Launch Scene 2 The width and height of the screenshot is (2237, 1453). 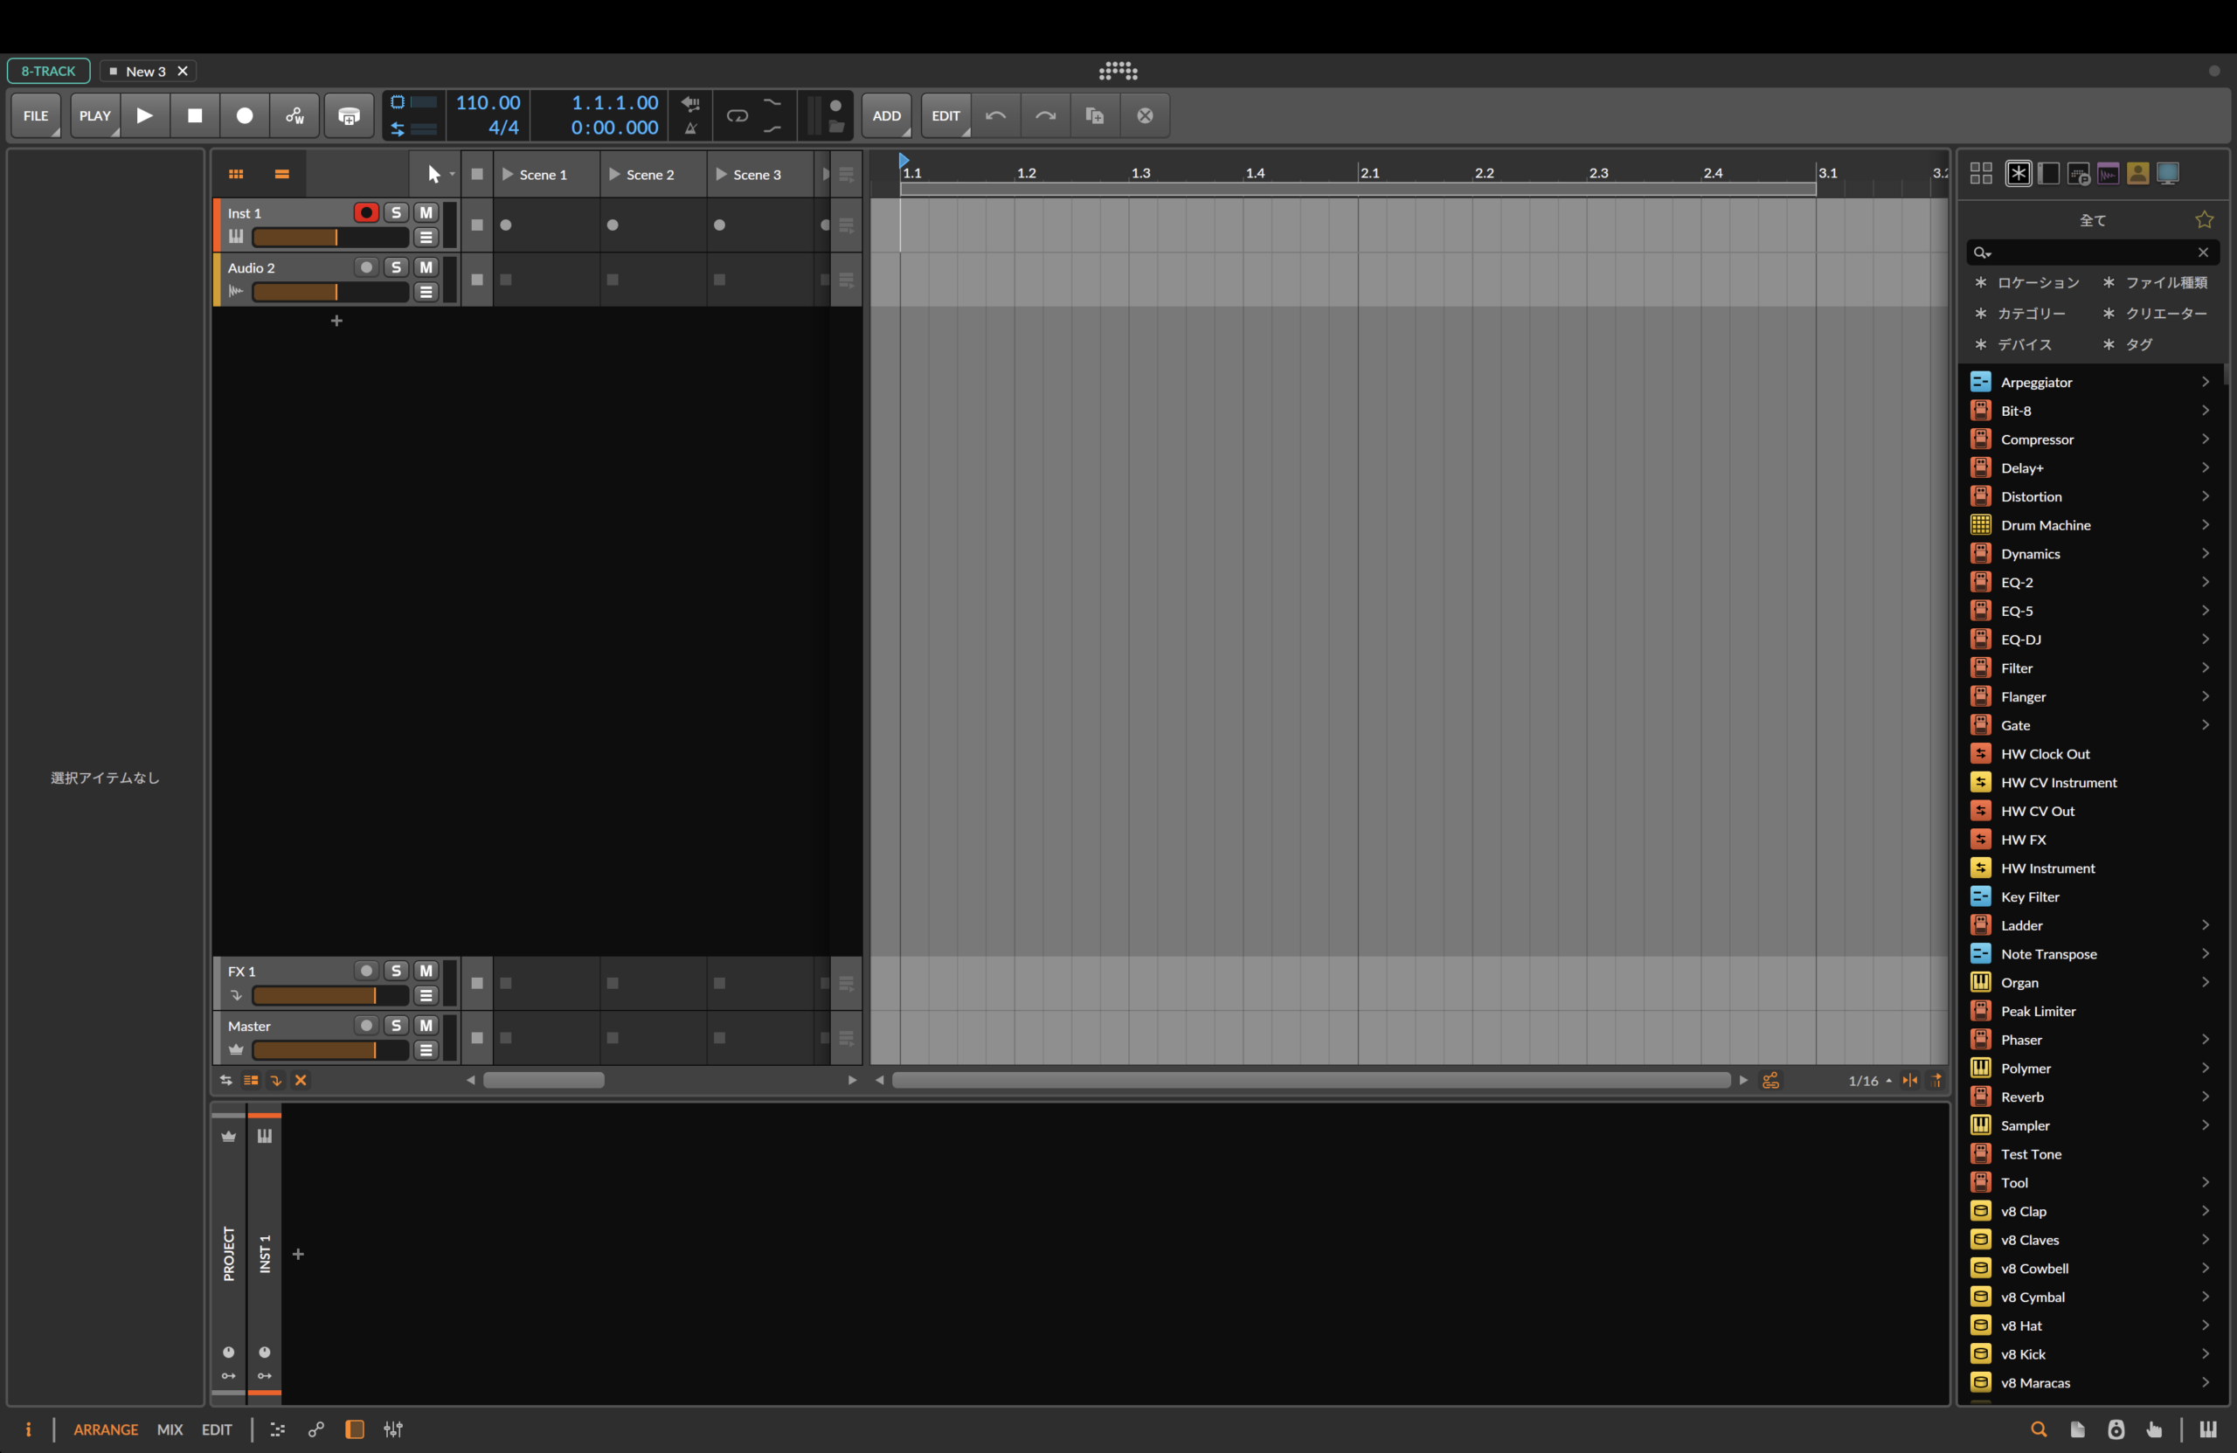point(614,175)
